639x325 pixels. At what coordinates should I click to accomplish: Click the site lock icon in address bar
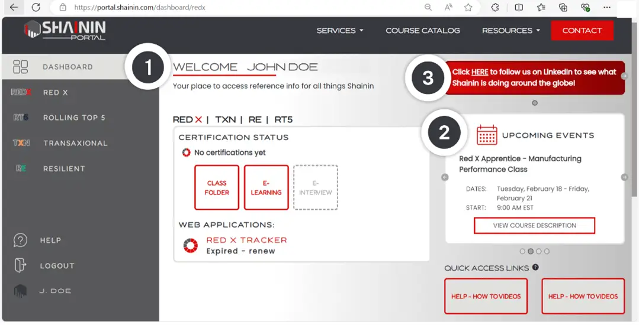tap(62, 7)
